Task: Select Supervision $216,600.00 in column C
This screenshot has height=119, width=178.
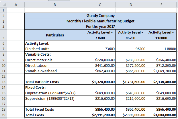Action: (x=100, y=98)
